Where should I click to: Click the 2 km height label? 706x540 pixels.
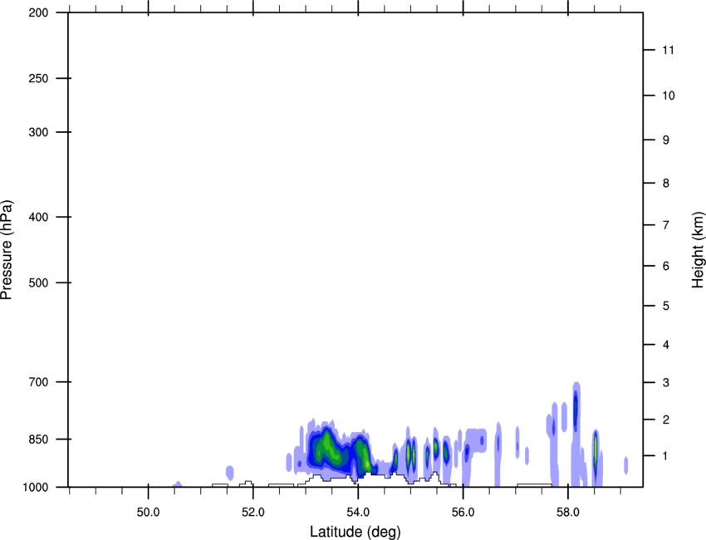click(x=666, y=420)
